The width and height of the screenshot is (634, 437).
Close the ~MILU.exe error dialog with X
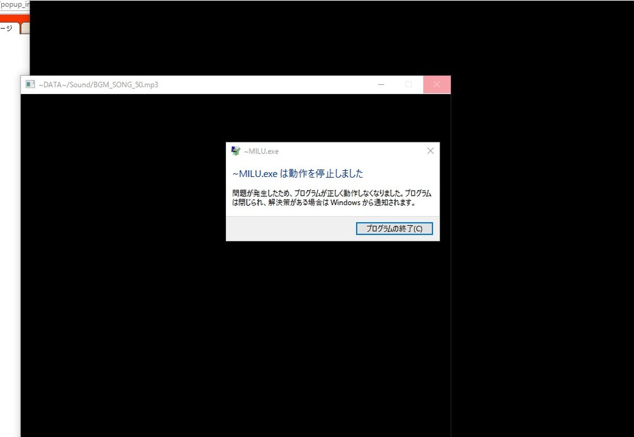(x=430, y=151)
